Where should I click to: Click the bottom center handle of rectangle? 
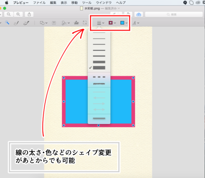point(98,125)
